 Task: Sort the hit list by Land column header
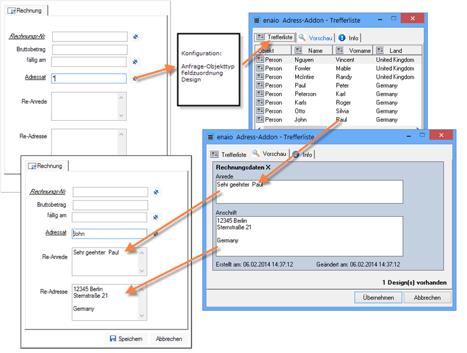[x=395, y=50]
